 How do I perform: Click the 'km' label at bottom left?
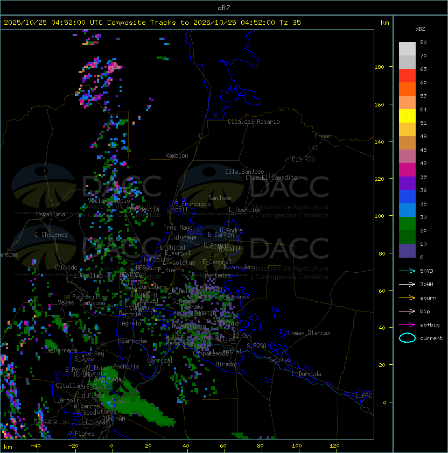coord(8,447)
